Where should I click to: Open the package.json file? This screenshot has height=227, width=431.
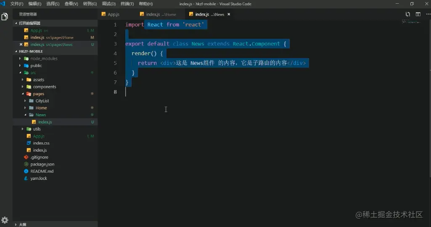[55, 164]
